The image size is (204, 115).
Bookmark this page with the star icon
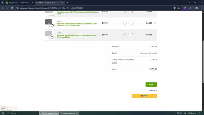tap(179, 8)
